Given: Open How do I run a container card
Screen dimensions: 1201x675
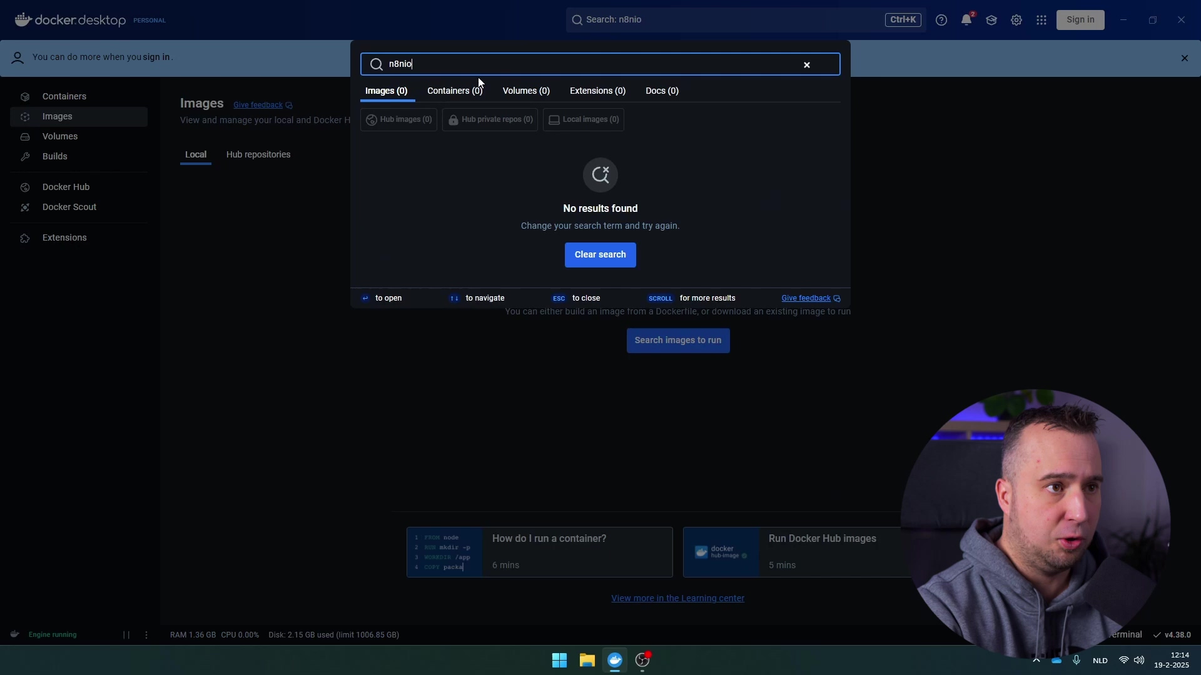Looking at the screenshot, I should click(539, 552).
